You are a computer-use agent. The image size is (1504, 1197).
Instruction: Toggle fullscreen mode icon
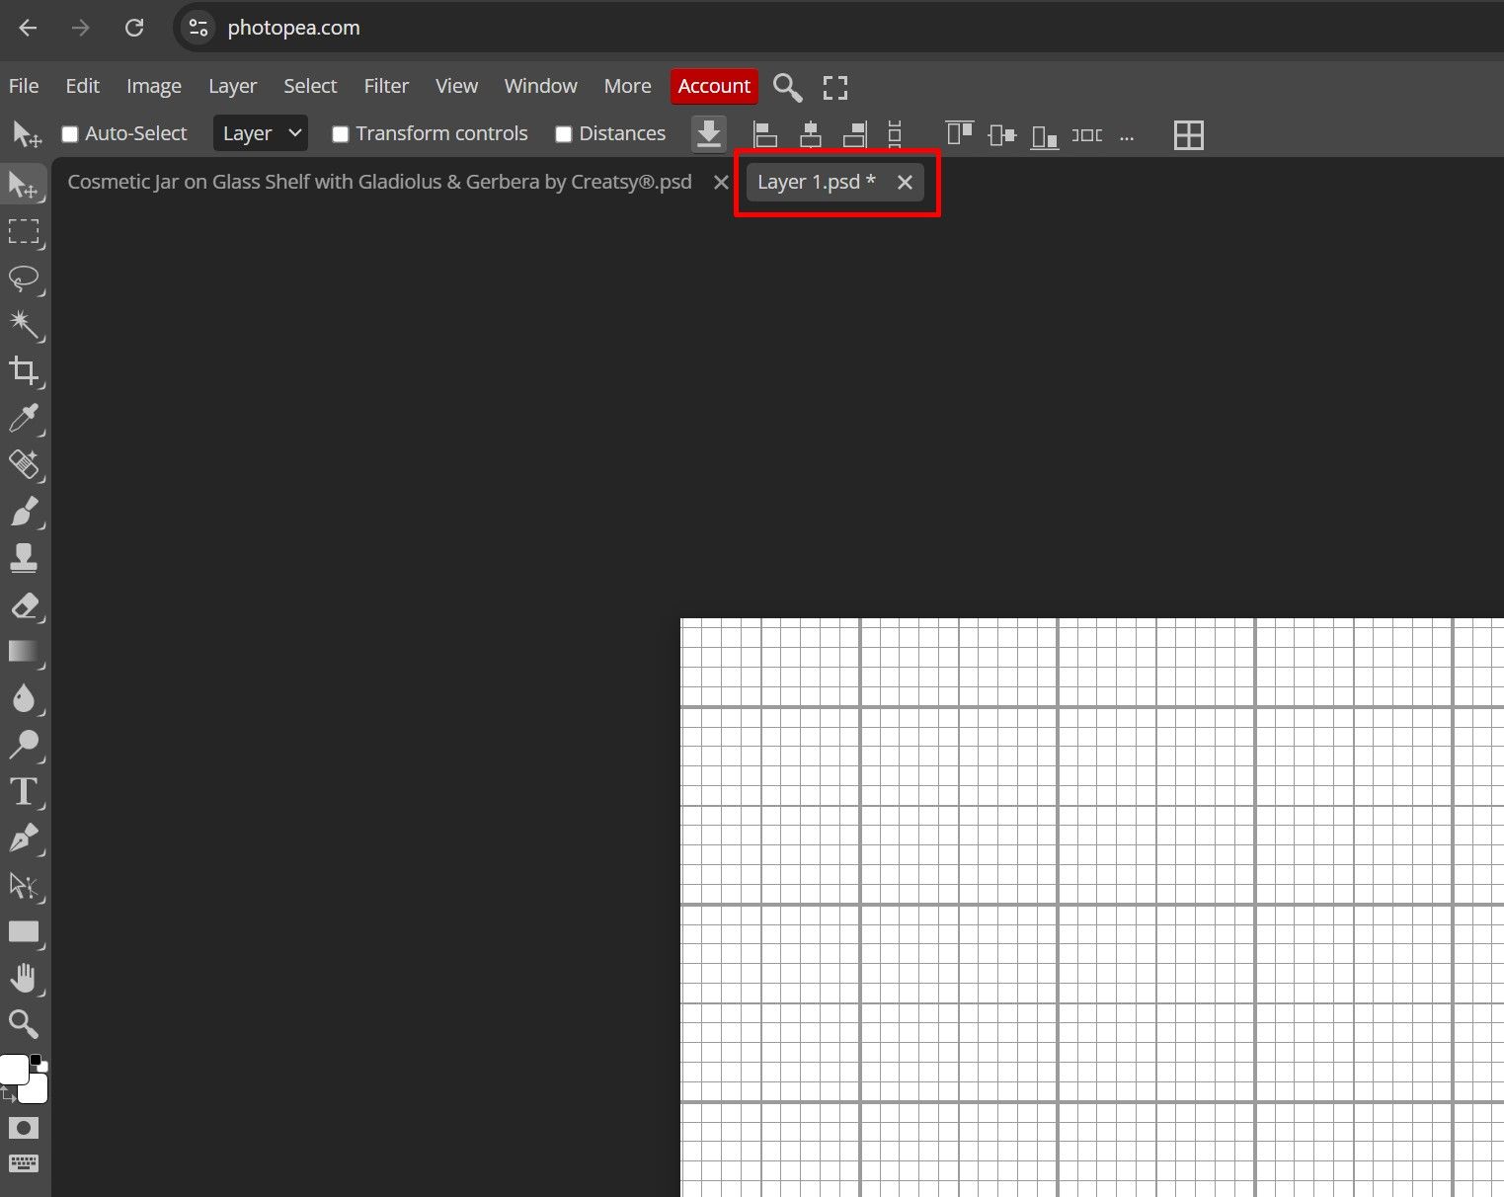click(x=835, y=87)
